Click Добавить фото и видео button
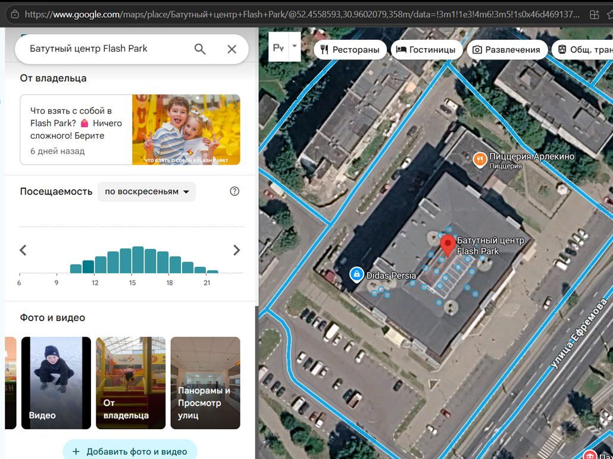This screenshot has width=613, height=459. (x=130, y=451)
